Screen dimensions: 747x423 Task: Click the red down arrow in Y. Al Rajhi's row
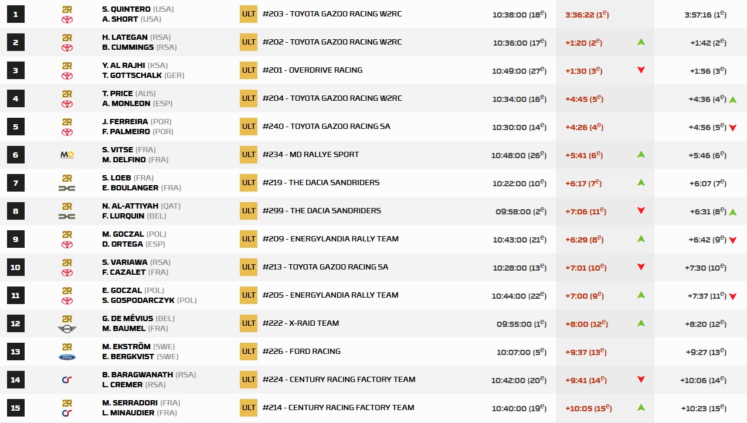pos(641,70)
